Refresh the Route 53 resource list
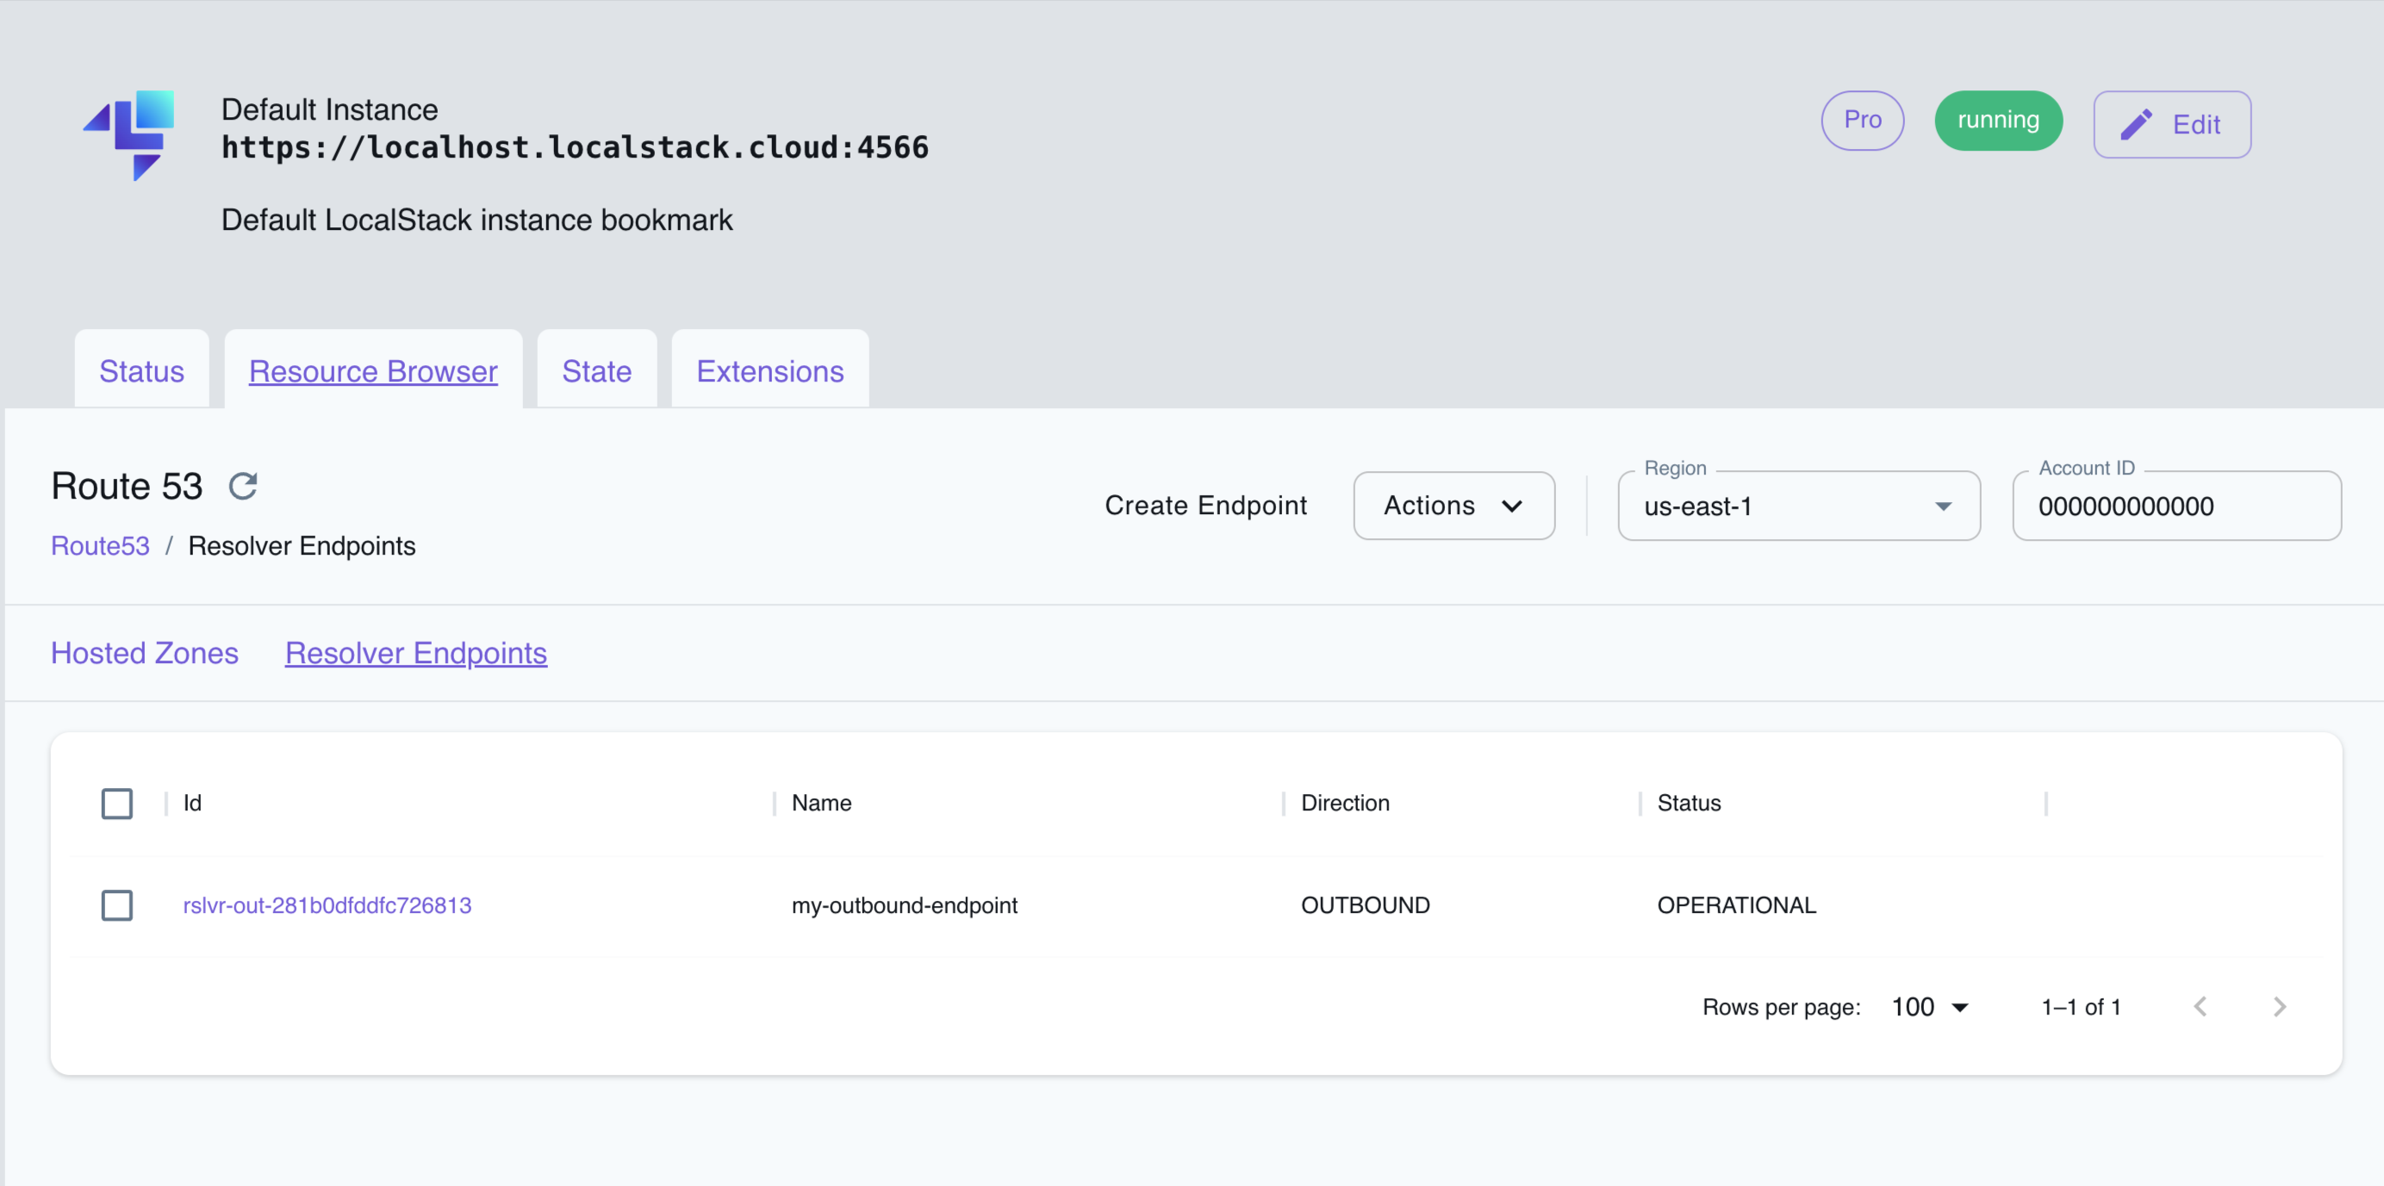The width and height of the screenshot is (2384, 1186). click(244, 485)
